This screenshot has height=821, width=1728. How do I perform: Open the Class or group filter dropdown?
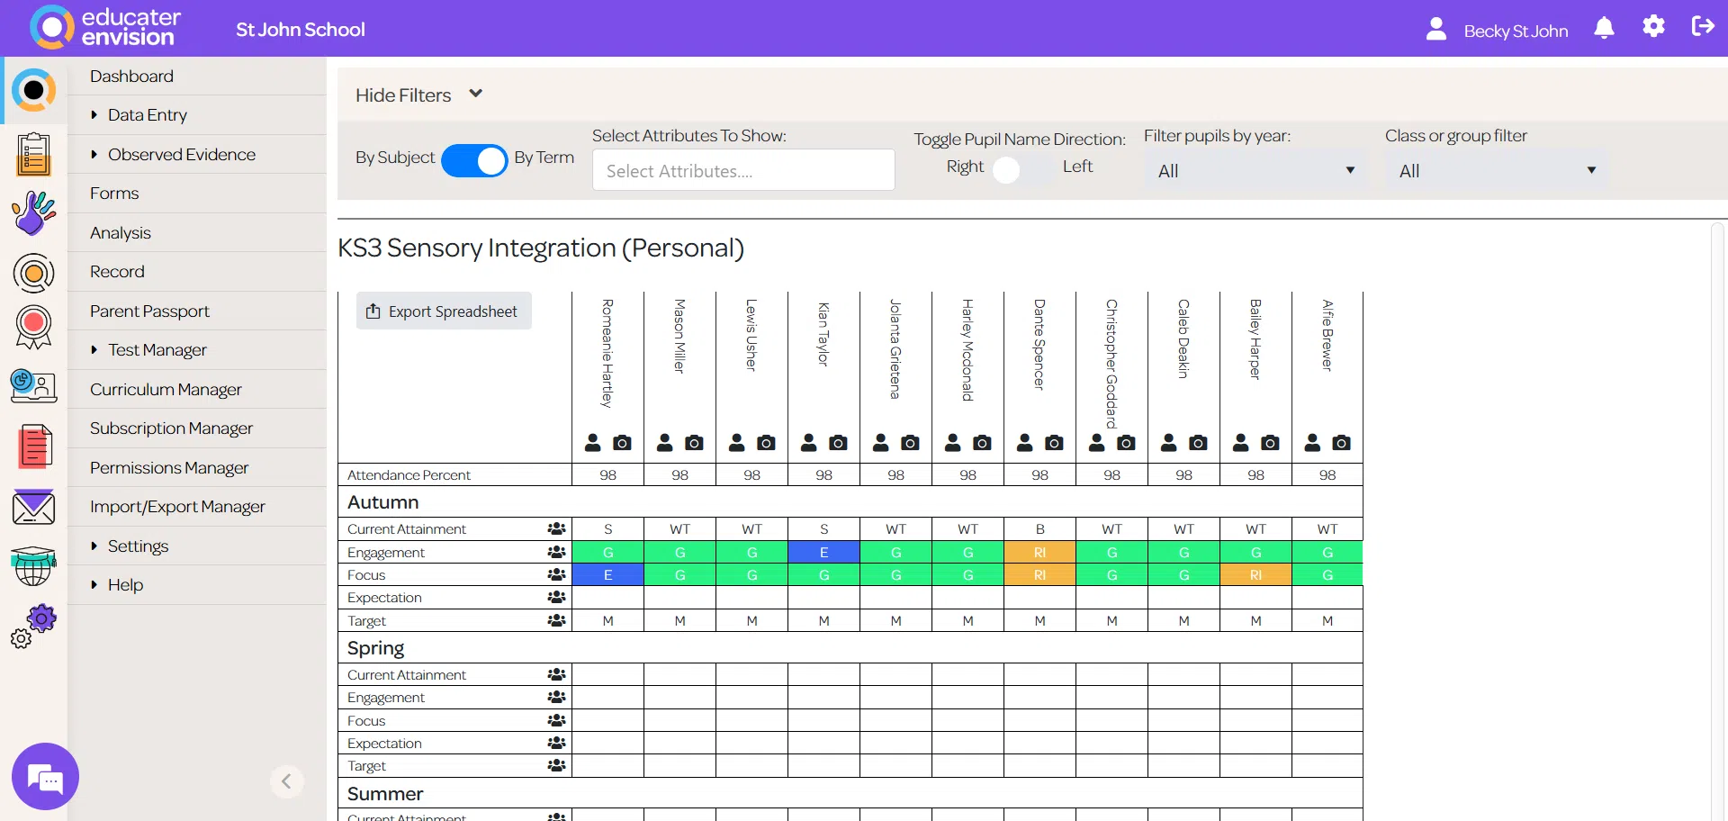click(x=1496, y=171)
